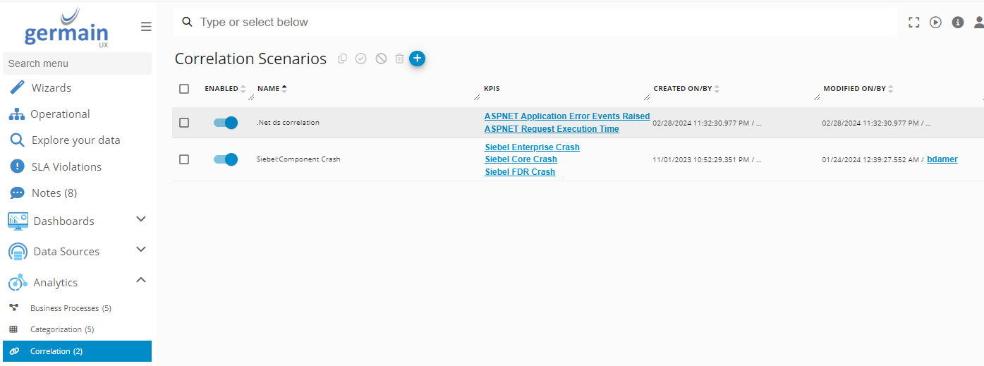Check the select-all header checkbox
Image resolution: width=984 pixels, height=366 pixels.
(x=184, y=89)
